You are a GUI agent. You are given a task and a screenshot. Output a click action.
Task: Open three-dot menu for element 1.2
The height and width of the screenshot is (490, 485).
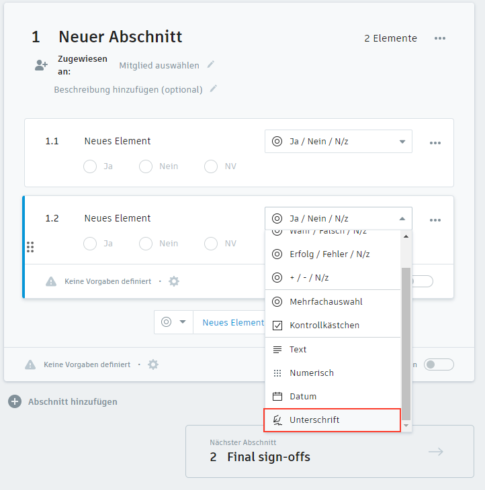pos(435,219)
